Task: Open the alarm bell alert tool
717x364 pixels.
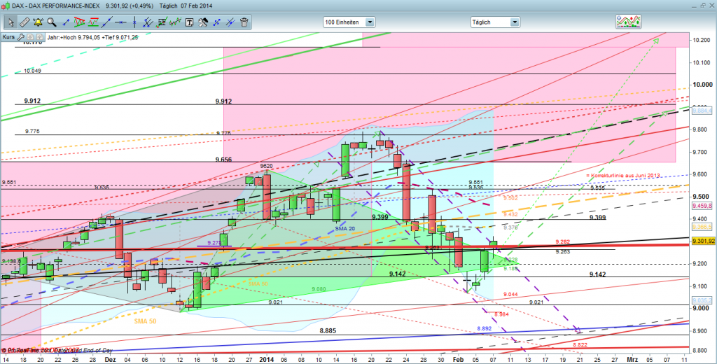Action: (x=39, y=22)
